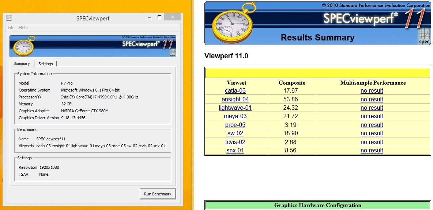Open the catia-03 viewset link
The image size is (433, 210).
pos(235,91)
